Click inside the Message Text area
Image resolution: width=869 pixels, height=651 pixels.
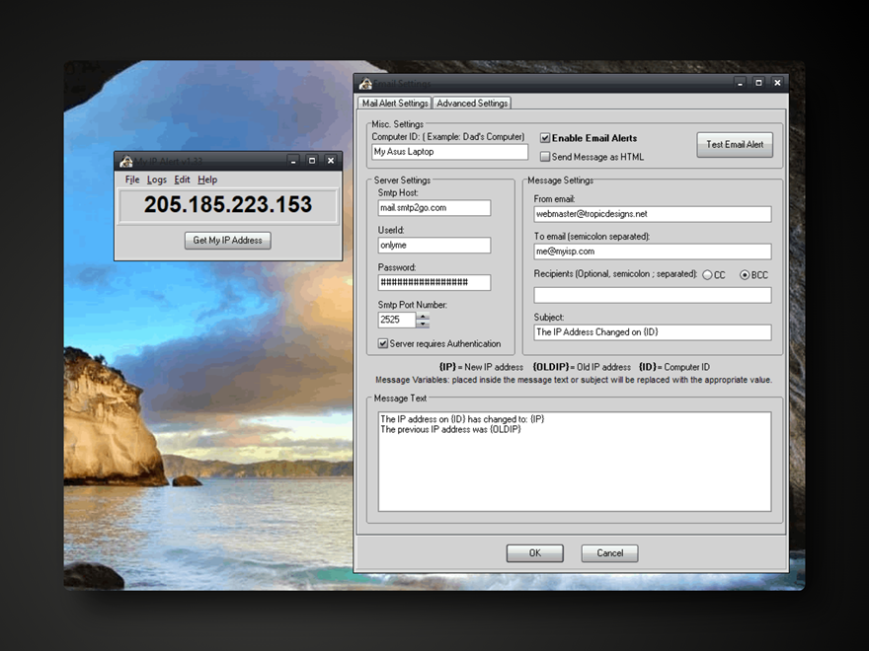[x=574, y=462]
